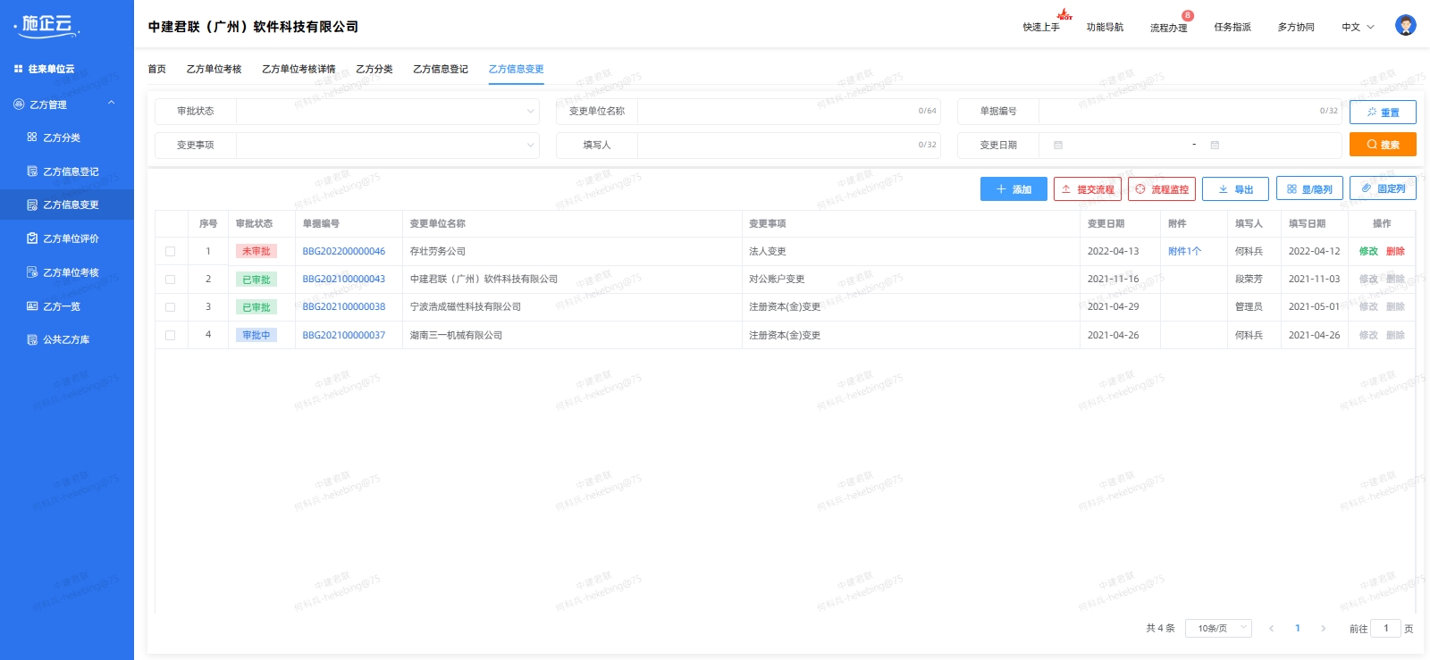Click the calendar icon for start date
The image size is (1430, 660).
[x=1058, y=145]
